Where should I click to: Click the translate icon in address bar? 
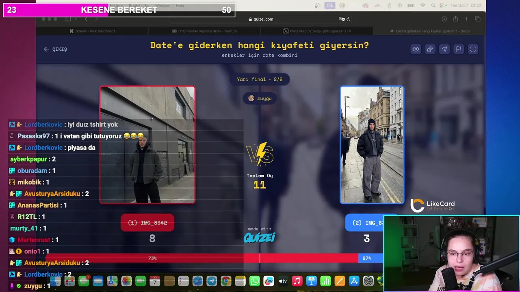(342, 19)
